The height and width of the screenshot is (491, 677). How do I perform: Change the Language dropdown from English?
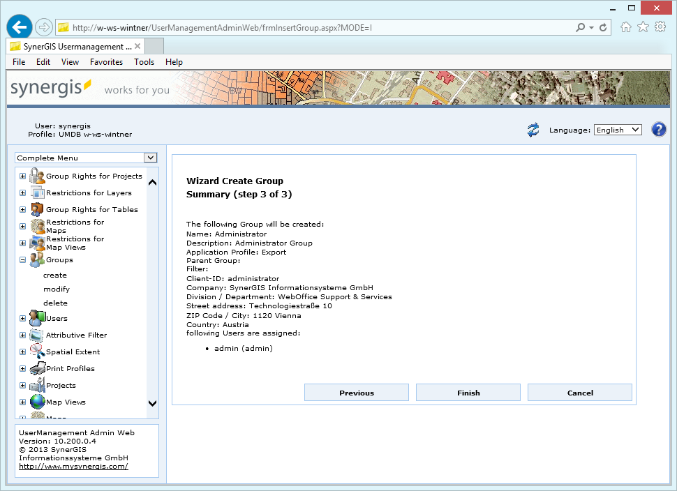(617, 130)
